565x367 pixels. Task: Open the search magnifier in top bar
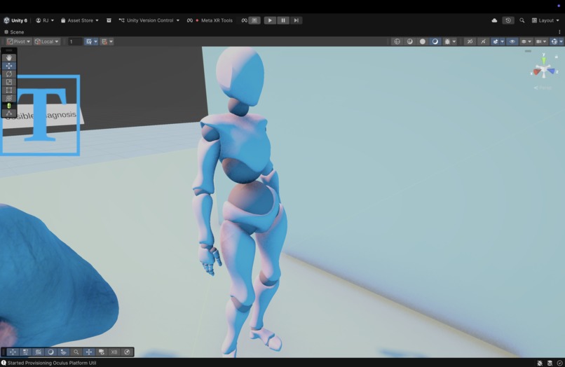pos(522,20)
